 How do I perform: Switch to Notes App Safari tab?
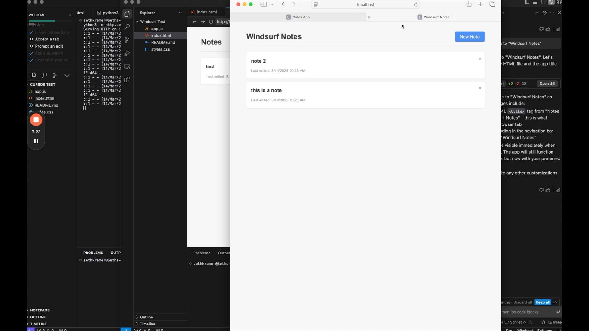[x=298, y=17]
